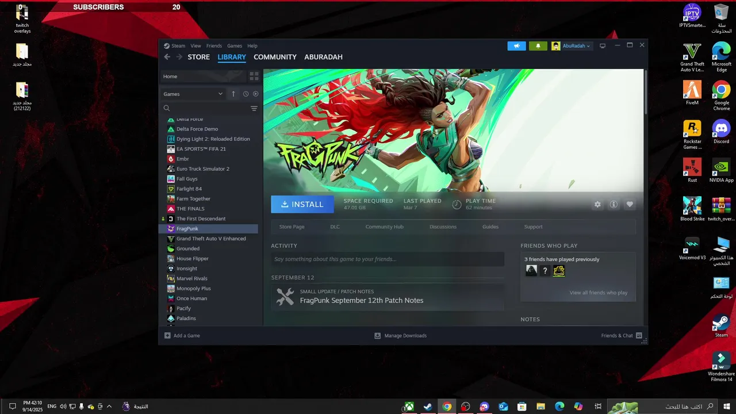Toggle sort order arrow in library sidebar

click(x=233, y=94)
